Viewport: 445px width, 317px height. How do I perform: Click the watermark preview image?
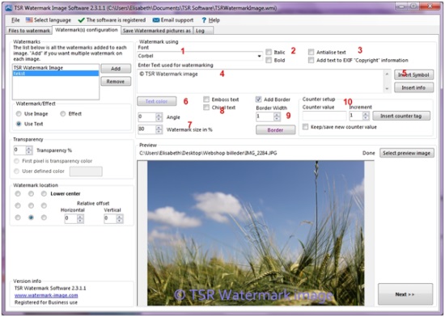(256, 233)
